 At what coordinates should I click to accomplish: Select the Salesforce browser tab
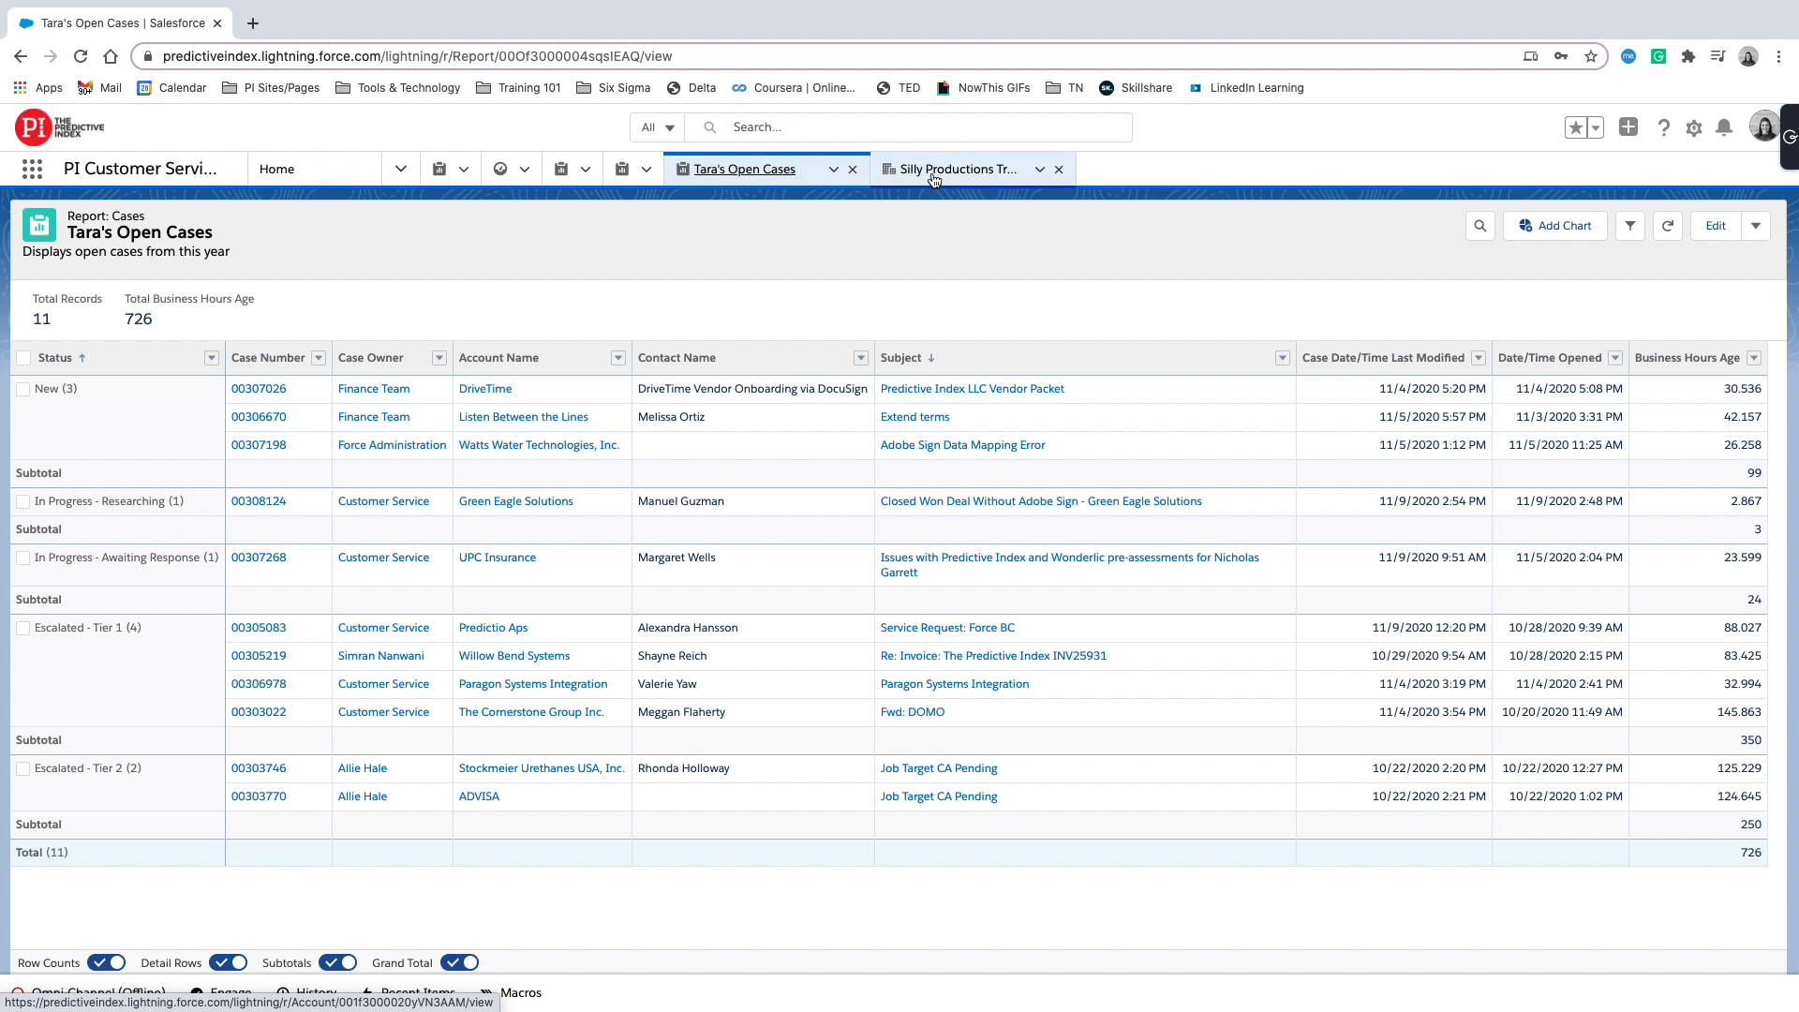[122, 23]
